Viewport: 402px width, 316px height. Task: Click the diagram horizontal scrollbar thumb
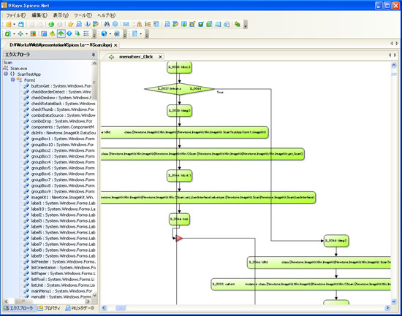click(121, 307)
